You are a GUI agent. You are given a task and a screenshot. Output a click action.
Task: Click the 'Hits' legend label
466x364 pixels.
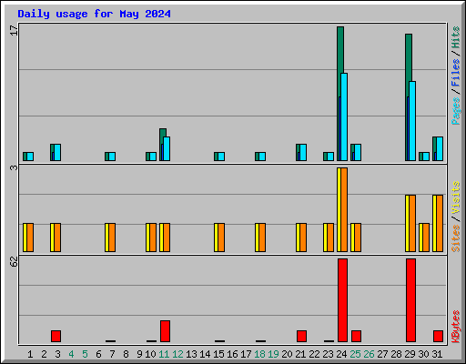coord(456,37)
